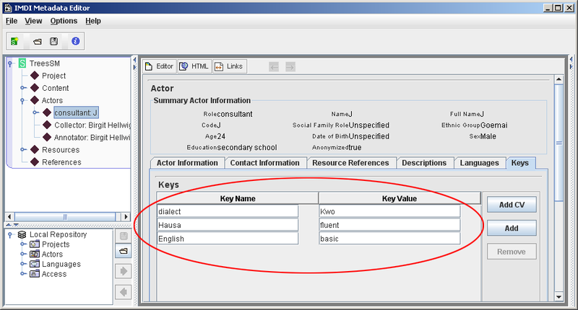Viewport: 578px width, 310px height.
Task: Expand the Languages repository folder
Action: (22, 265)
